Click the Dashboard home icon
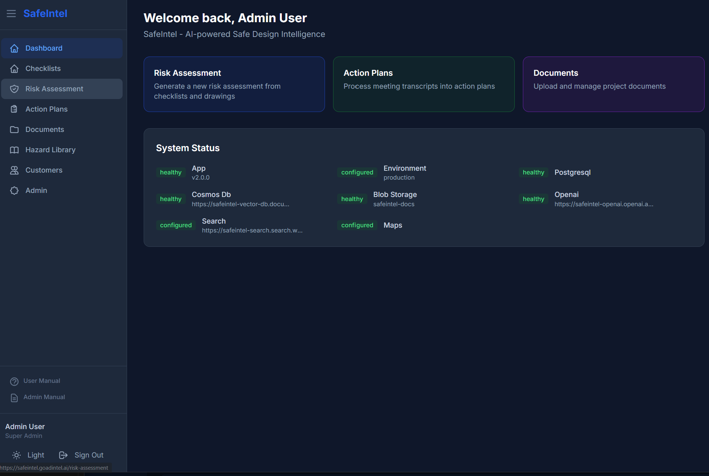Image resolution: width=709 pixels, height=476 pixels. pos(14,48)
